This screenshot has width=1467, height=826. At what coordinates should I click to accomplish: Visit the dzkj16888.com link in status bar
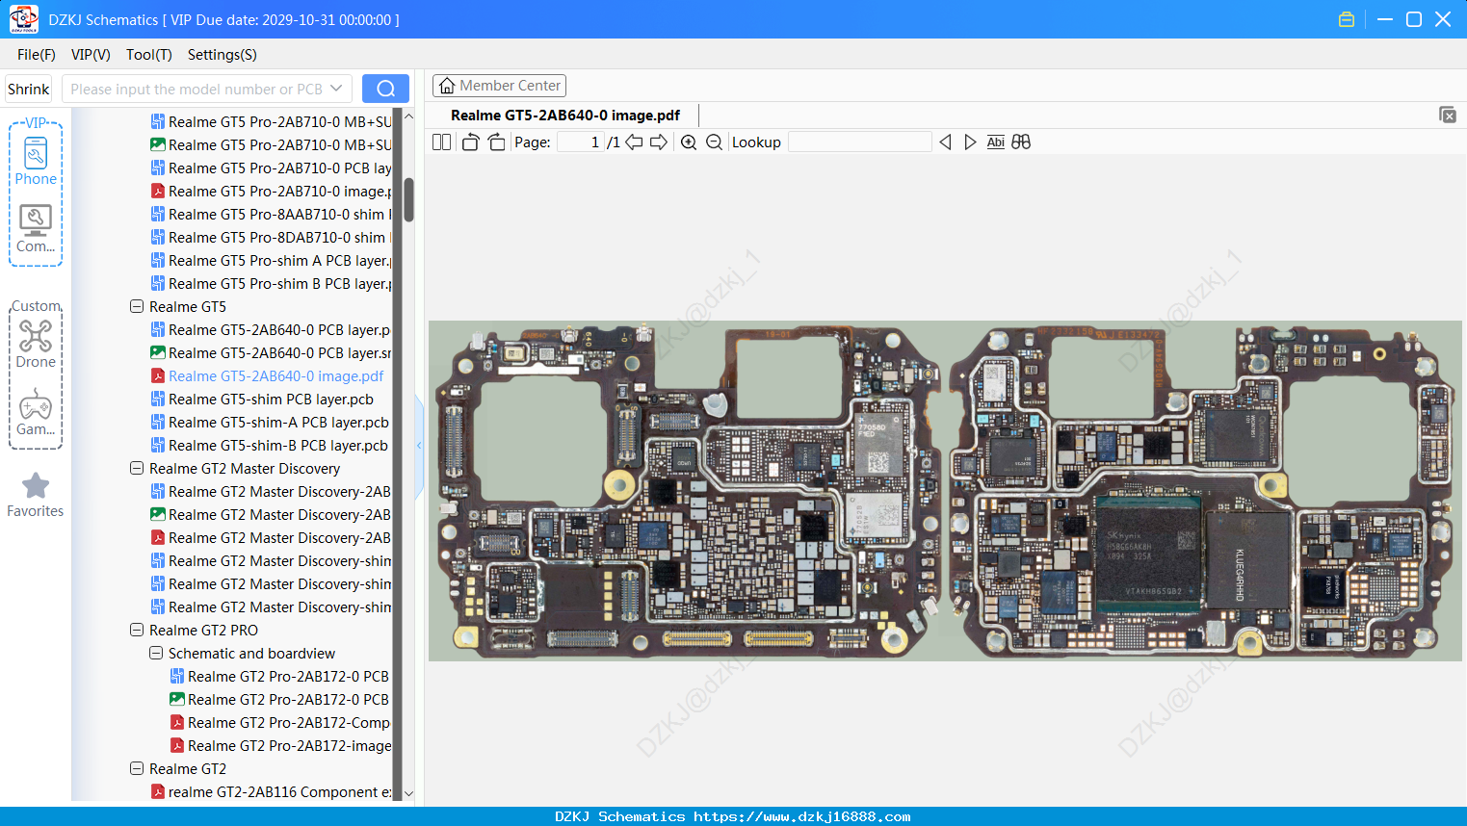[802, 816]
